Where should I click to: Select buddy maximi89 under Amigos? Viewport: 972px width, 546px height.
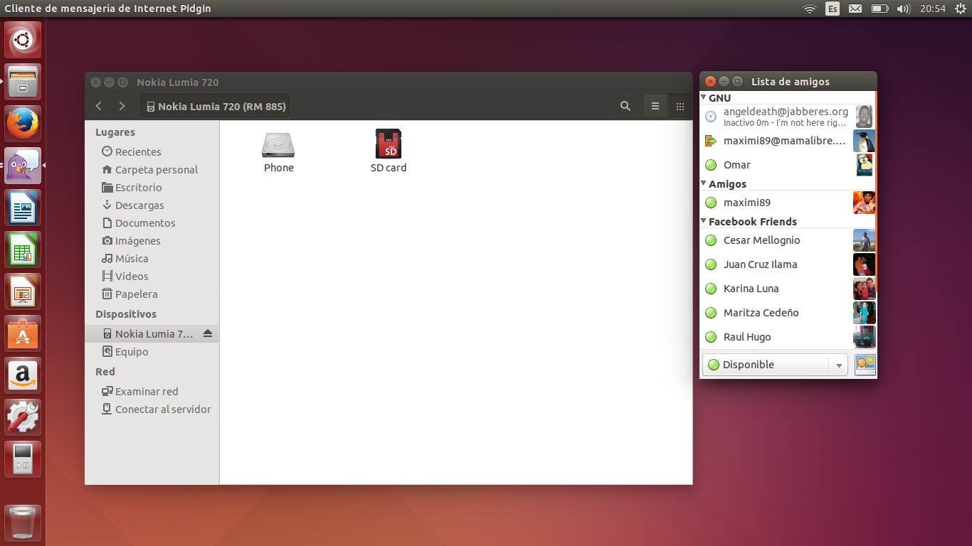pos(787,203)
